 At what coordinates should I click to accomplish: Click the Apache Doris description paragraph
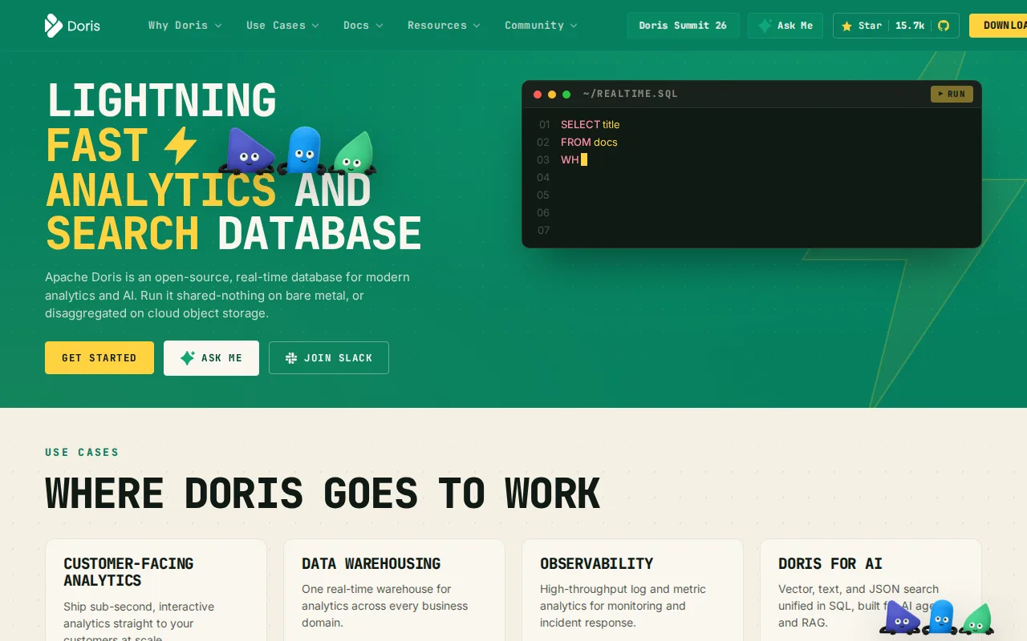(228, 295)
